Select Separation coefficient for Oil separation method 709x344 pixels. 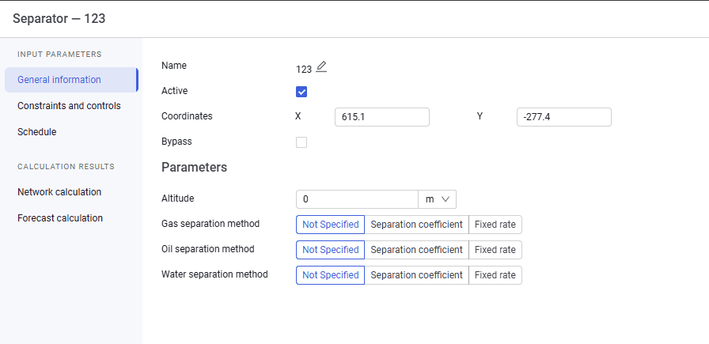416,250
